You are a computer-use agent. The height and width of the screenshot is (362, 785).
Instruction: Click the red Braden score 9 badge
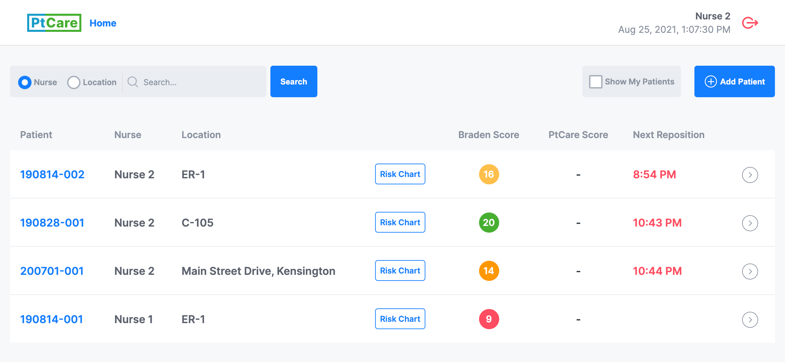(489, 319)
